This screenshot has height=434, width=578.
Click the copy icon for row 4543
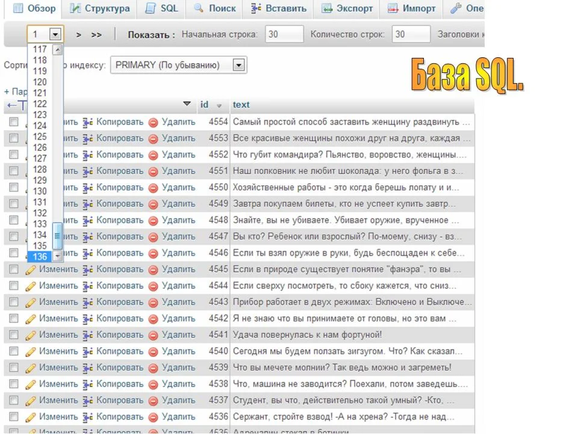point(88,302)
